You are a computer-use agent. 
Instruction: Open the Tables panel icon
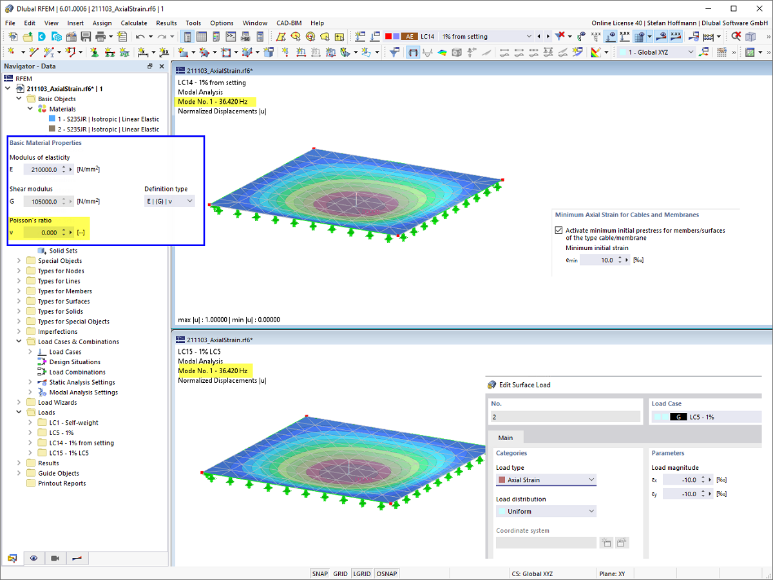(x=202, y=37)
